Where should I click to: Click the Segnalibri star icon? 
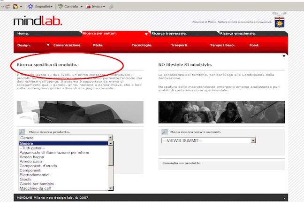coord(30,7)
